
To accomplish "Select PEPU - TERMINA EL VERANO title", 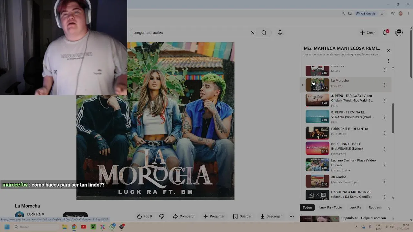I will pyautogui.click(x=352, y=115).
